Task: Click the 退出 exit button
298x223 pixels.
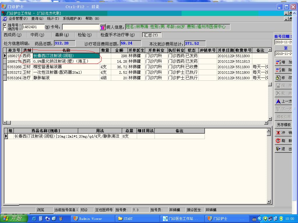Action: coord(283,149)
